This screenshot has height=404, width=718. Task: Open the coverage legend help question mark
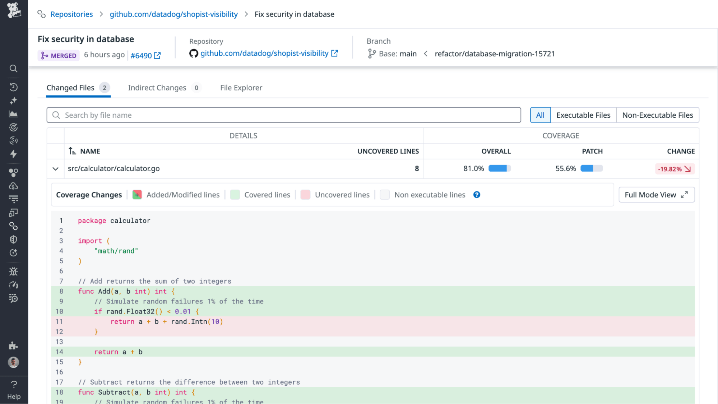pos(477,195)
